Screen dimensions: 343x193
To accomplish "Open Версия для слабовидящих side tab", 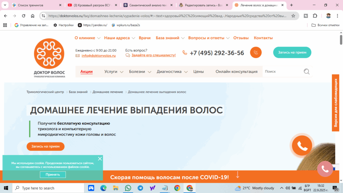I will [x=336, y=103].
